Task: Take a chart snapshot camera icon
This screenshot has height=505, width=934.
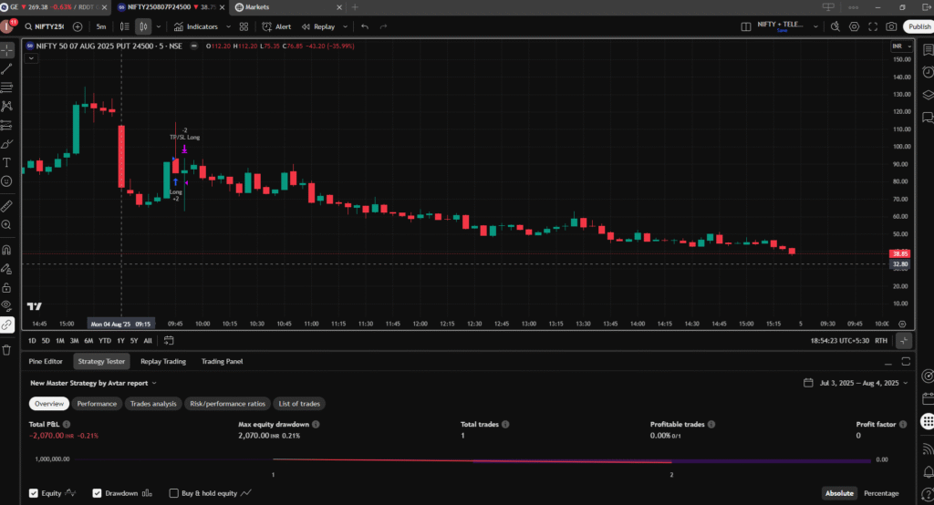Action: pyautogui.click(x=891, y=26)
